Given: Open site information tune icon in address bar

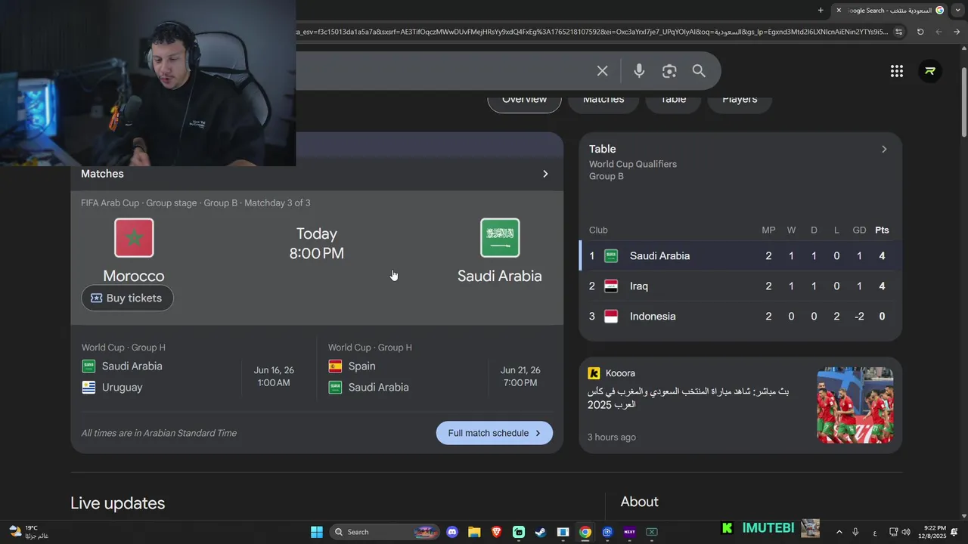Looking at the screenshot, I should pyautogui.click(x=898, y=32).
